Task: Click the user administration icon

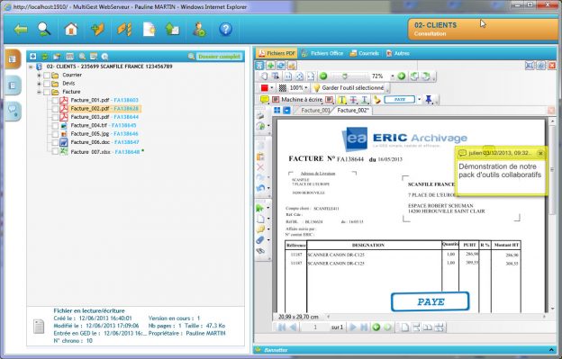Action: pos(199,30)
